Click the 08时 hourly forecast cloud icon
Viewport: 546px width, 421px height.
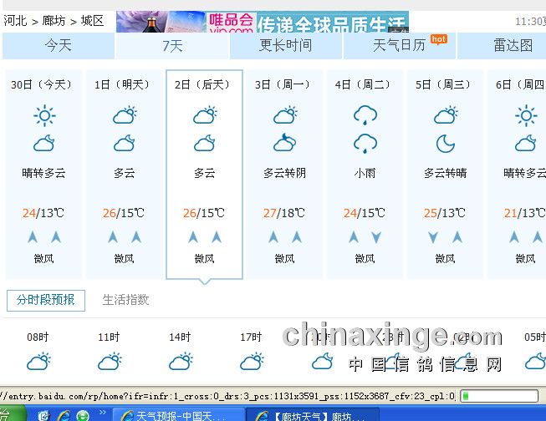38,362
